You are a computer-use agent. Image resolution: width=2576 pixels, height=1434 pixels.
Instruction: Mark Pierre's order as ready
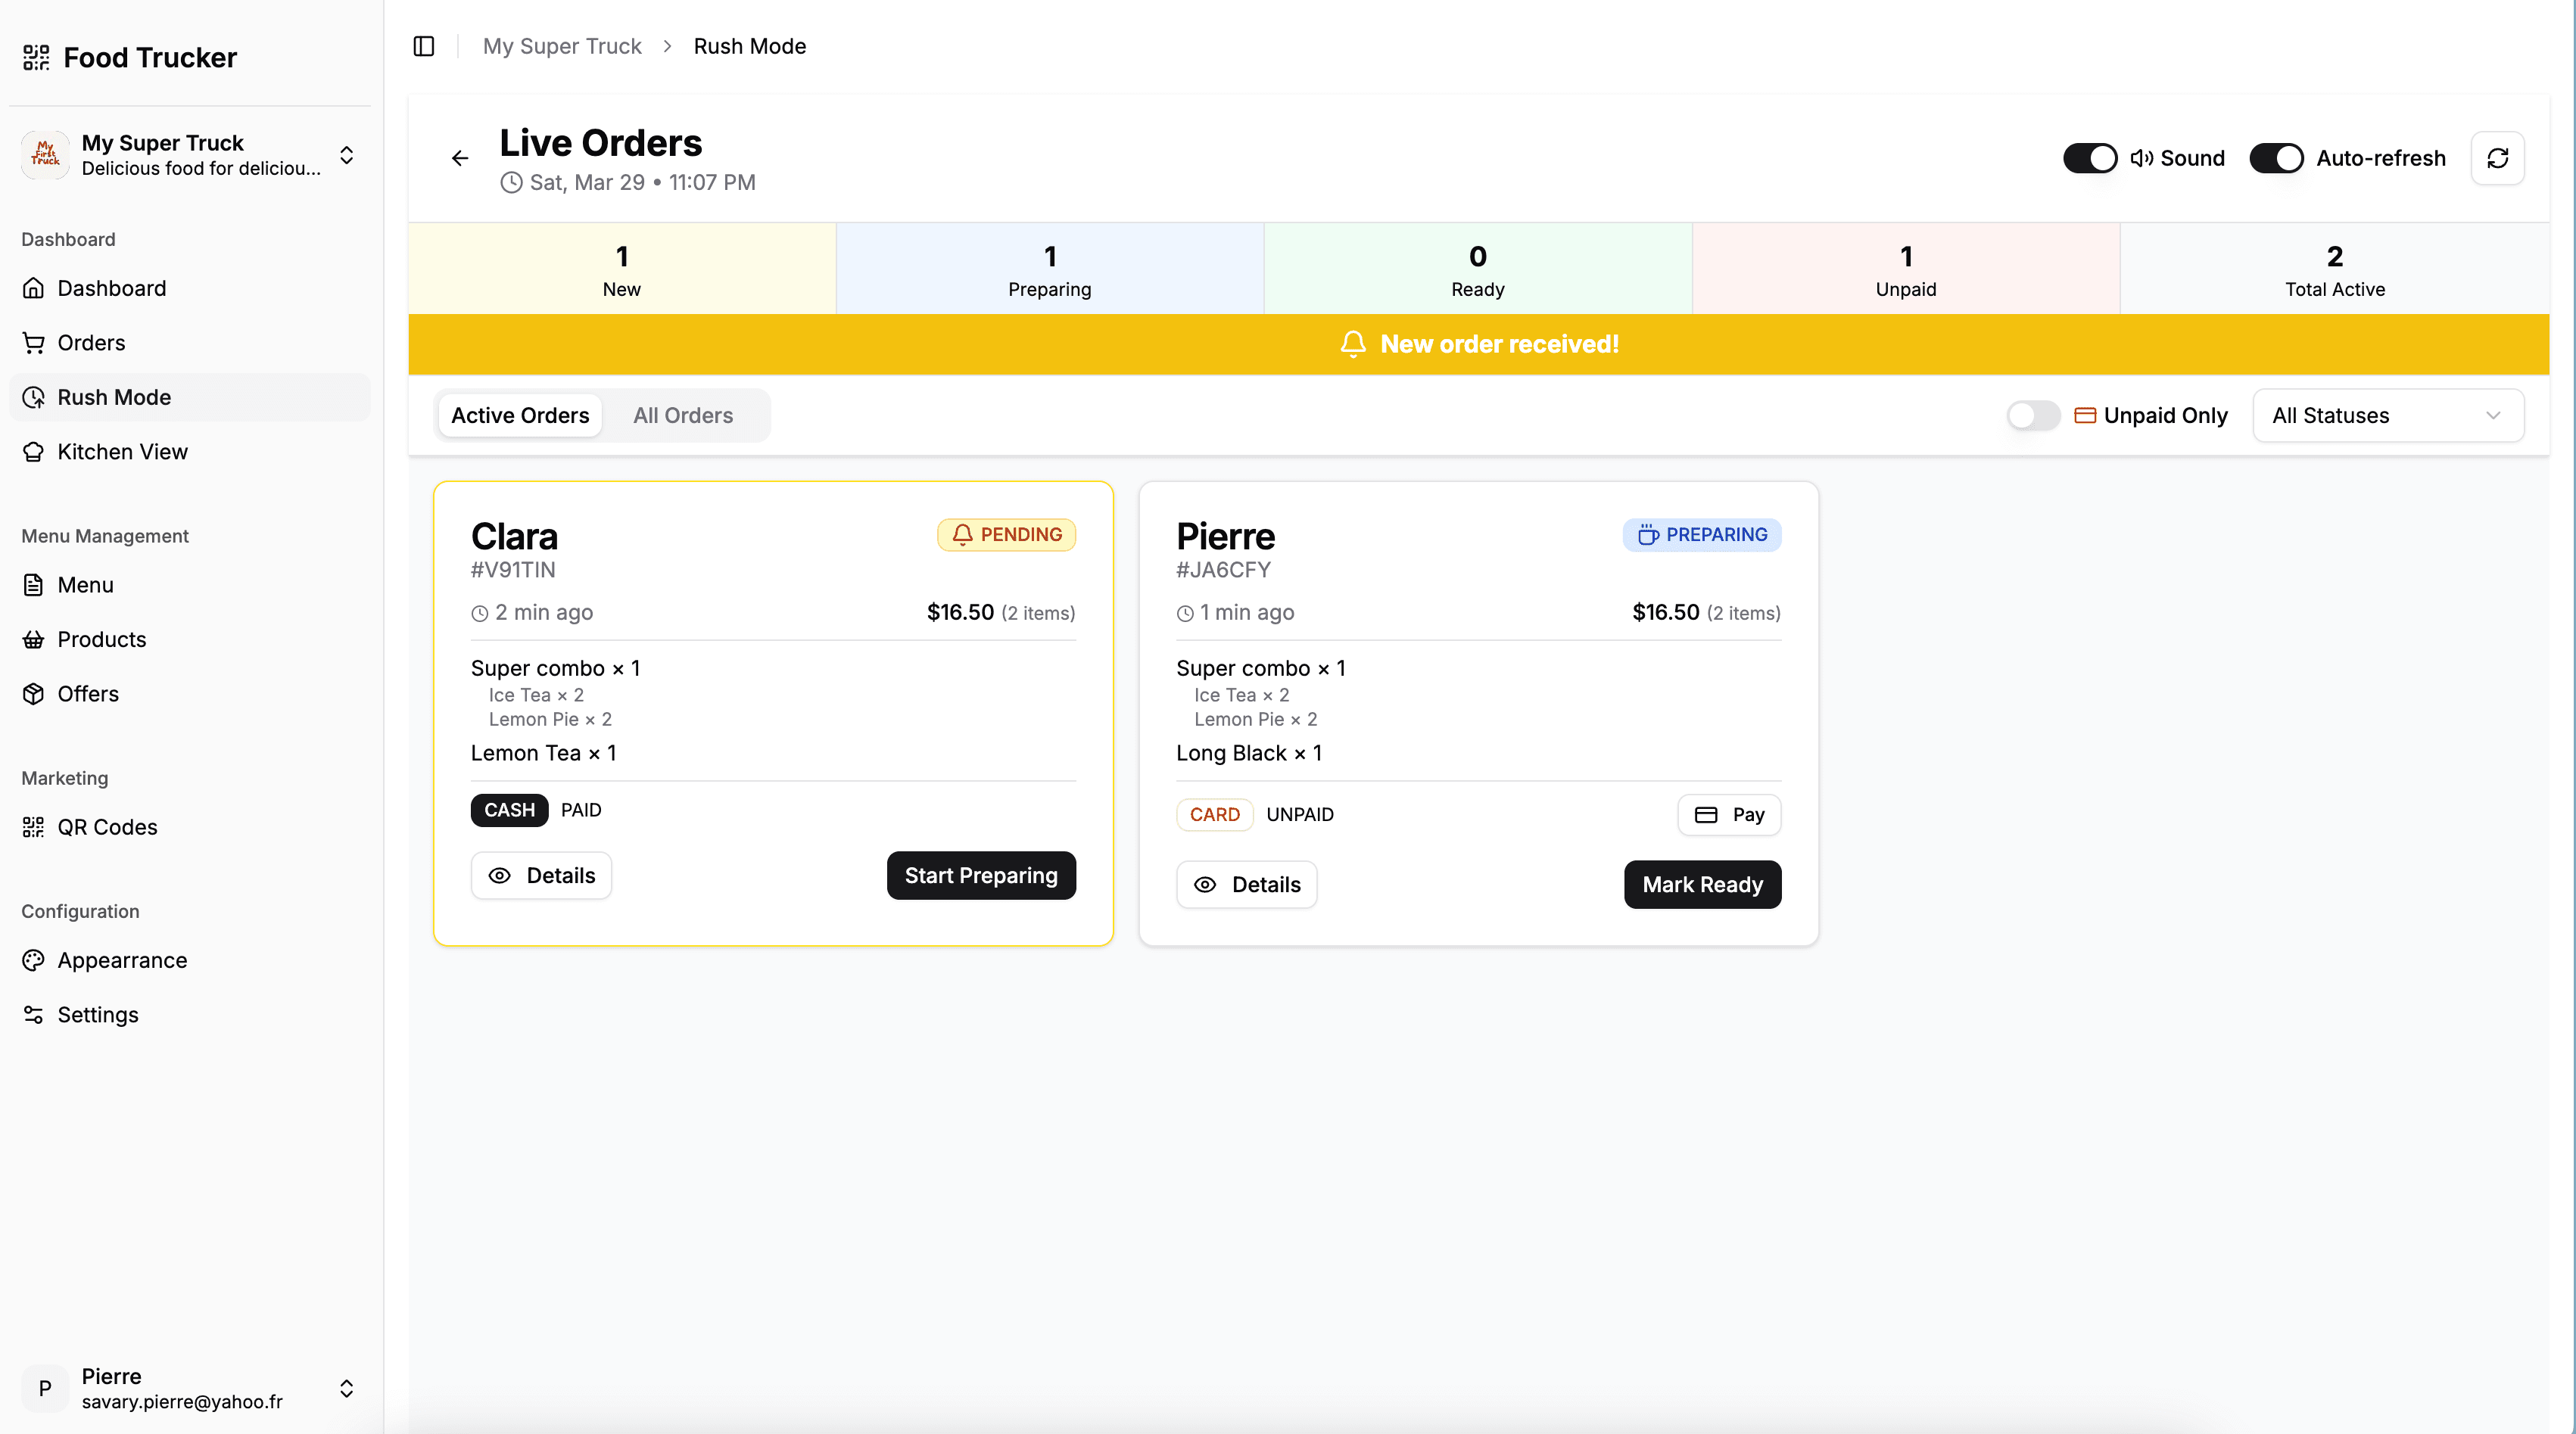click(x=1702, y=884)
